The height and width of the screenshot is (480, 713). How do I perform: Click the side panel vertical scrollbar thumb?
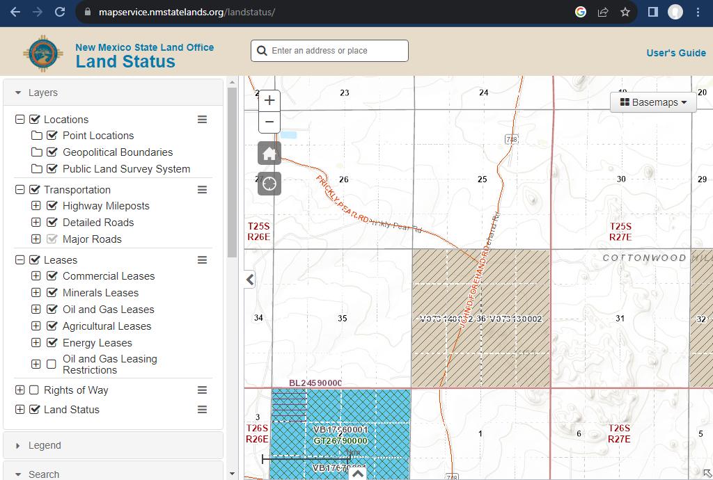(232, 173)
